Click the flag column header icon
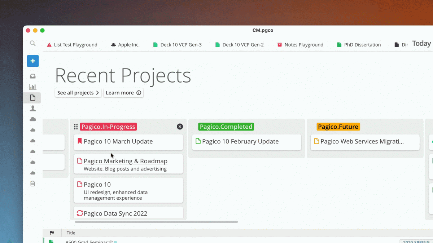Image resolution: width=433 pixels, height=243 pixels. tap(52, 233)
